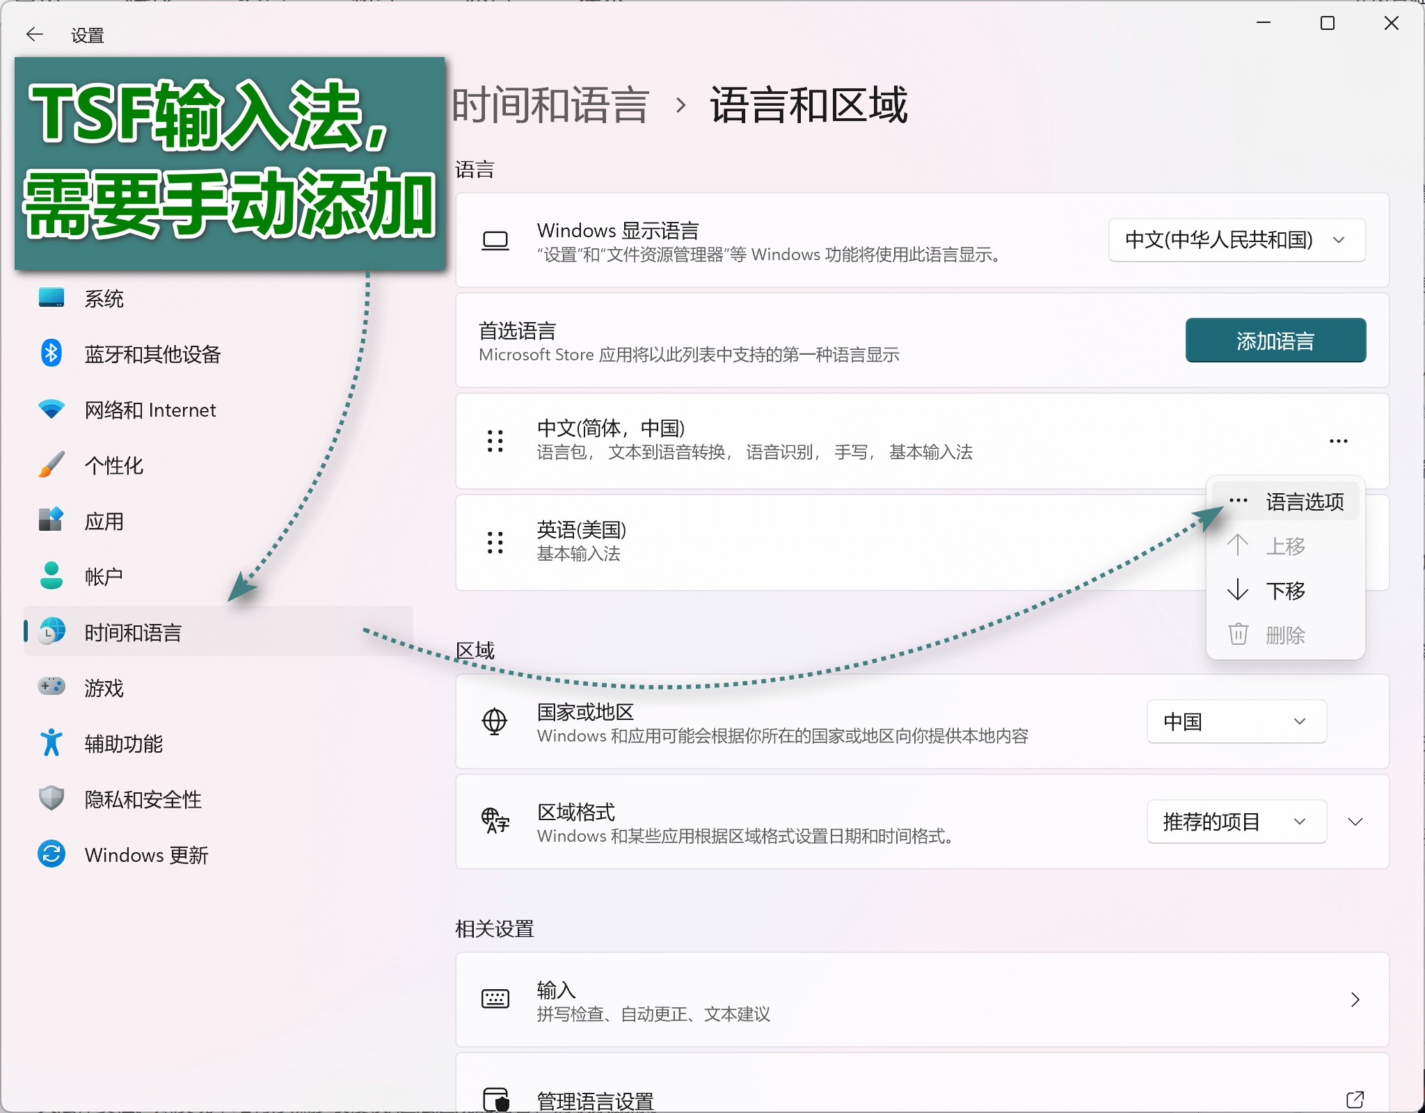
Task: Select the Wi-Fi icon for 网络和 Internet
Action: point(51,409)
